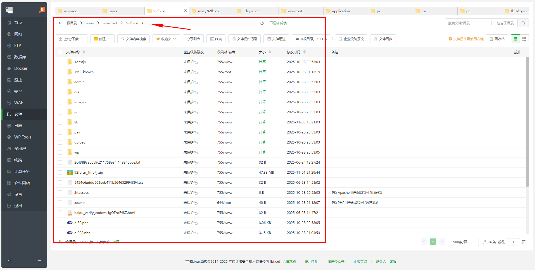Tick the checkbox for admin folder
Viewport: 535px width, 270px height.
(60, 82)
